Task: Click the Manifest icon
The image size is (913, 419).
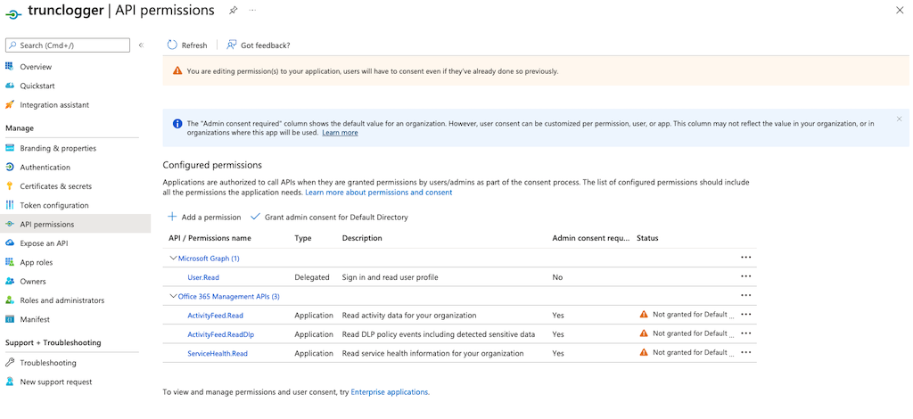Action: [9, 319]
